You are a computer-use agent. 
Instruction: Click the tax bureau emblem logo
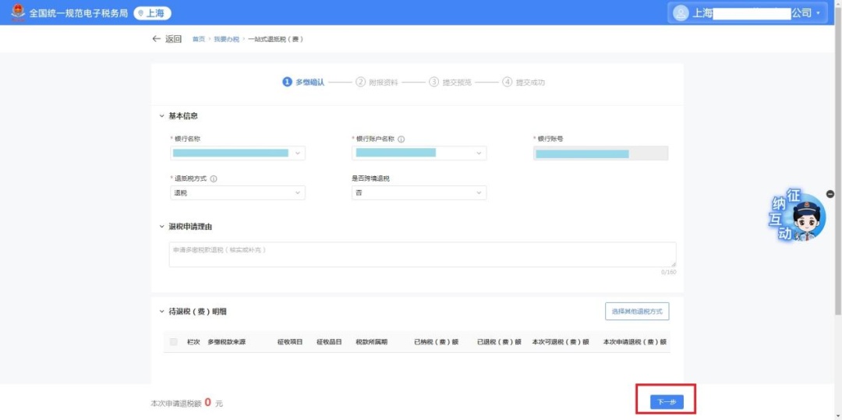click(x=17, y=12)
